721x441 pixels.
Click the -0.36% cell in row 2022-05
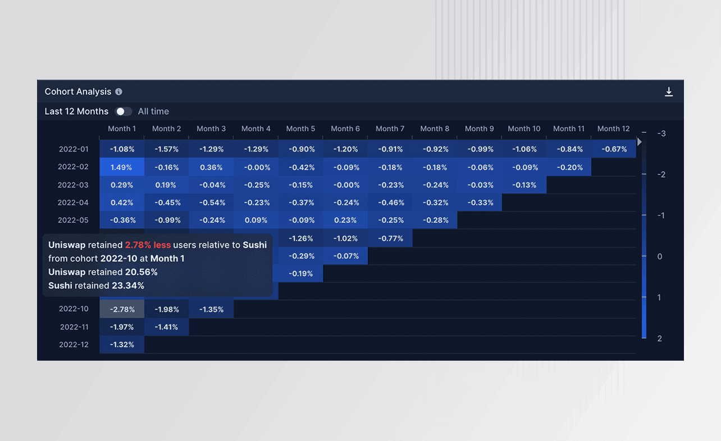click(122, 220)
